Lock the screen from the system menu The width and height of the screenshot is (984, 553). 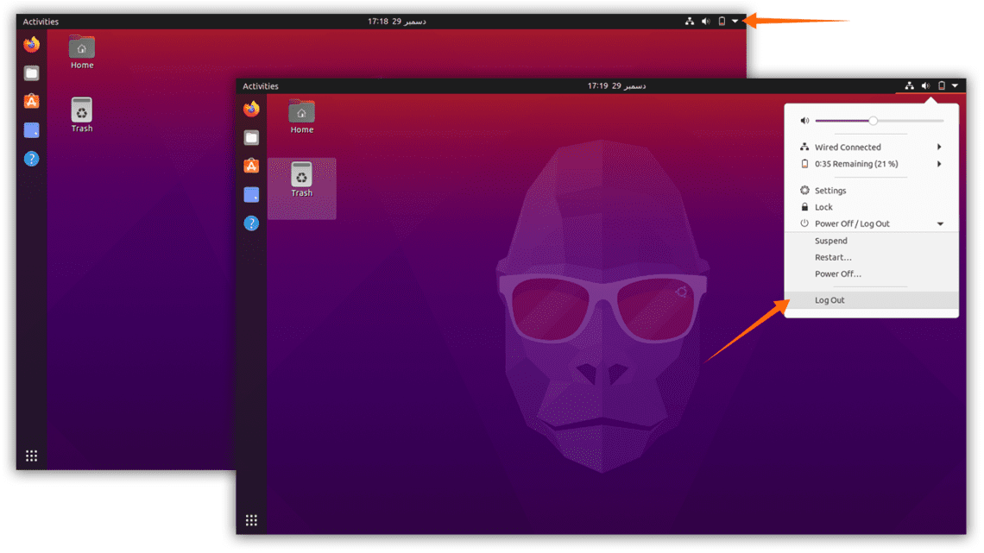pos(823,207)
